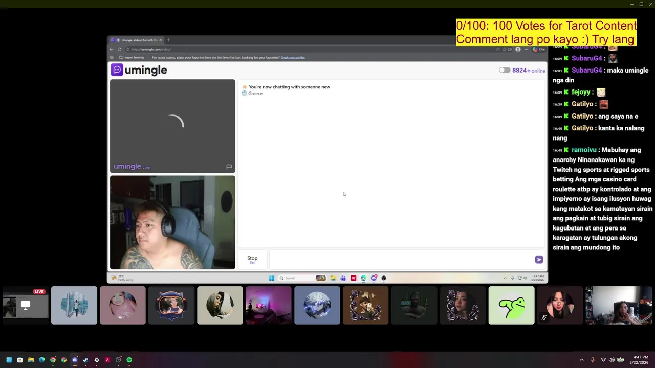The image size is (655, 368).
Task: Click the ramoivu username in stream chat
Action: pyautogui.click(x=584, y=150)
